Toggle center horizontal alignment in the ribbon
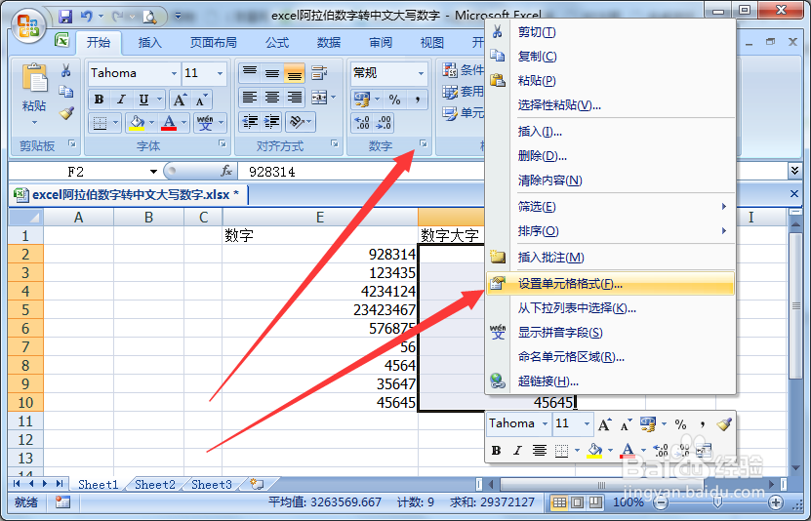This screenshot has height=521, width=811. click(x=272, y=98)
